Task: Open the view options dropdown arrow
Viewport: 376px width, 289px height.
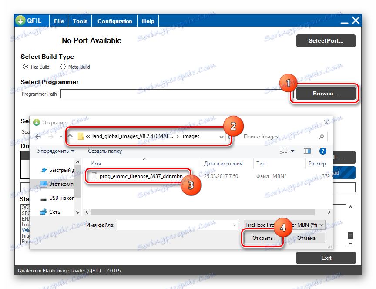Action: (292, 151)
